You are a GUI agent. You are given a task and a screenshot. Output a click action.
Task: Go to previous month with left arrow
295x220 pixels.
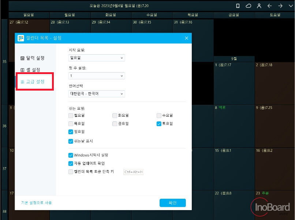[270, 6]
